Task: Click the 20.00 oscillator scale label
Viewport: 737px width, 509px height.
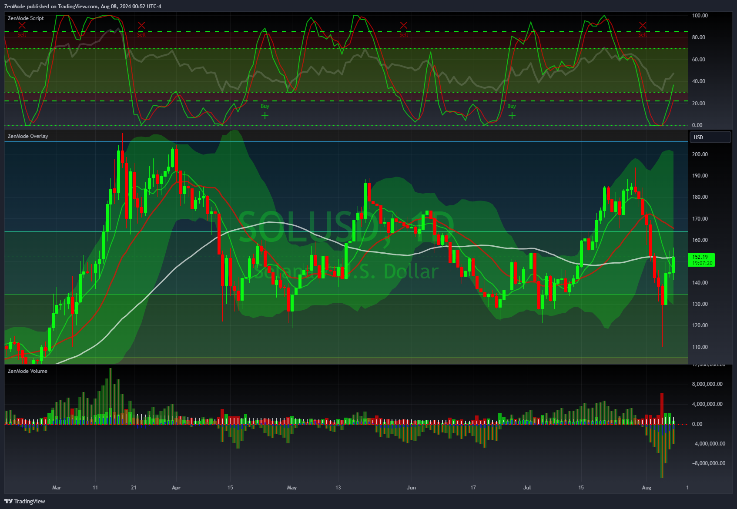Action: tap(699, 104)
